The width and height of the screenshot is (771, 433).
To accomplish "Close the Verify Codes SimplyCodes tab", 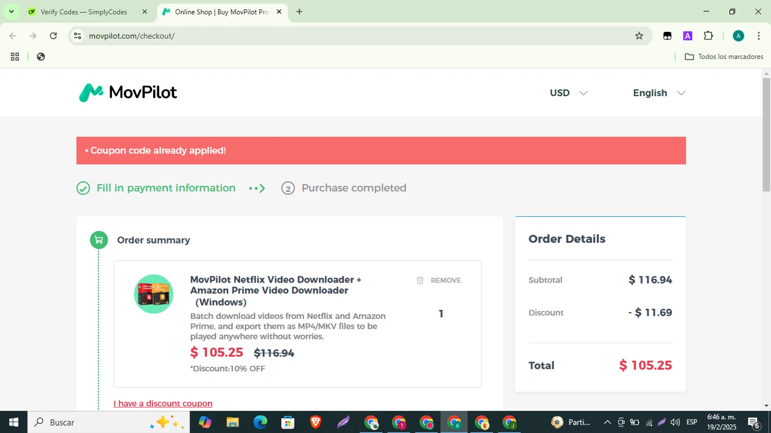I will 144,12.
